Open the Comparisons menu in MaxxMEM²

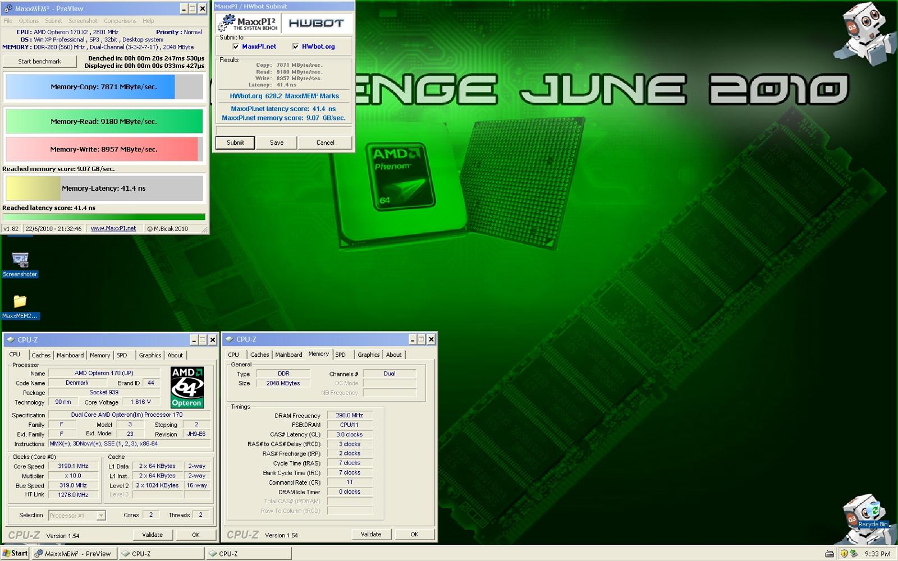(x=120, y=21)
